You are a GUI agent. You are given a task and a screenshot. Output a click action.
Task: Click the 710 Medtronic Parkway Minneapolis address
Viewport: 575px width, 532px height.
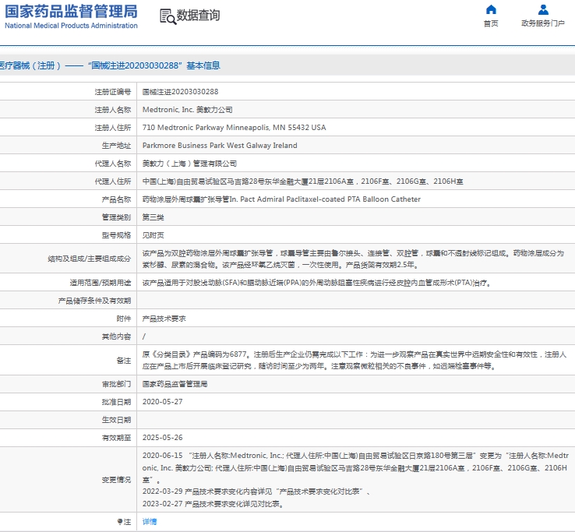pyautogui.click(x=234, y=128)
